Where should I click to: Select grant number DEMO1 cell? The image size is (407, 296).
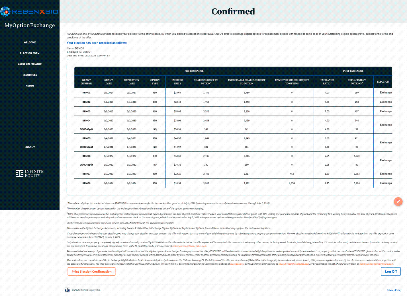87,93
